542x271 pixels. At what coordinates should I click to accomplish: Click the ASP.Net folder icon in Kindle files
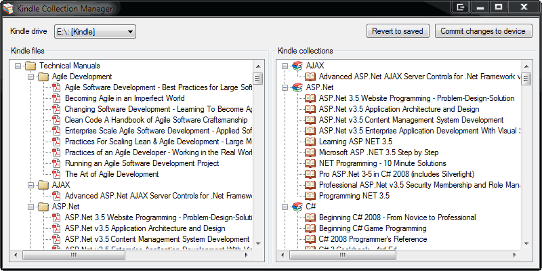pos(43,207)
